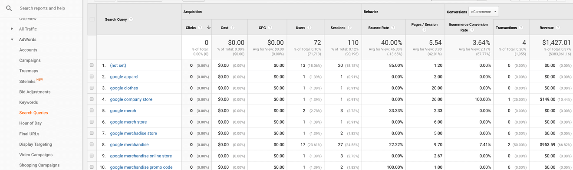Screen dimensions: 573x170
Task: Check the box for google merchandise store
Action: [x=92, y=133]
